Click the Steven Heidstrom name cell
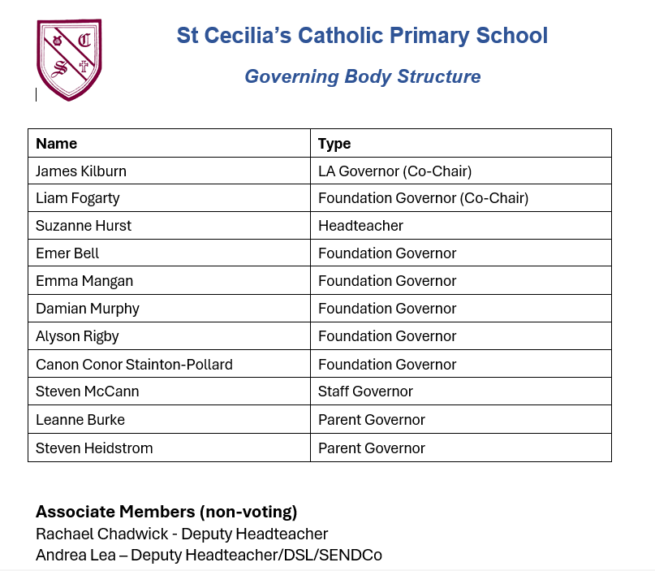Image resolution: width=655 pixels, height=571 pixels. (94, 448)
